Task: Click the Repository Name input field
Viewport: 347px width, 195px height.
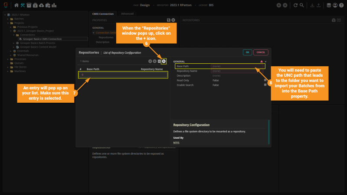Action: (x=237, y=71)
